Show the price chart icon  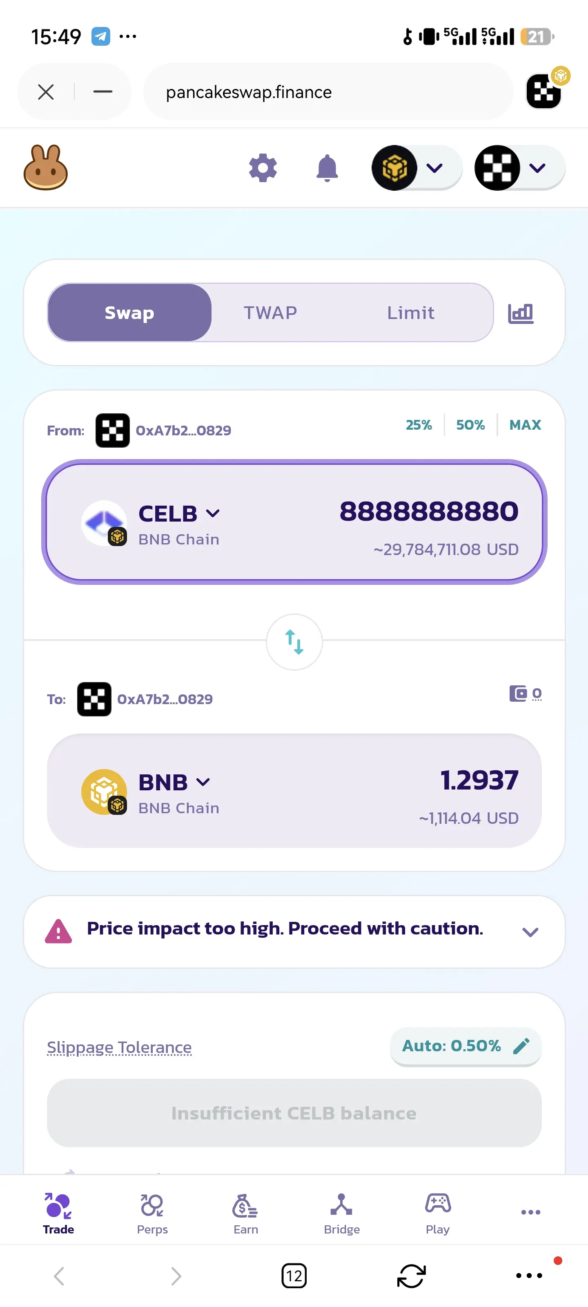(x=521, y=313)
